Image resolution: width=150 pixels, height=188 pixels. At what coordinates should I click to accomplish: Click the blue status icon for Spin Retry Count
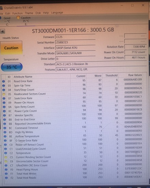(4, 107)
